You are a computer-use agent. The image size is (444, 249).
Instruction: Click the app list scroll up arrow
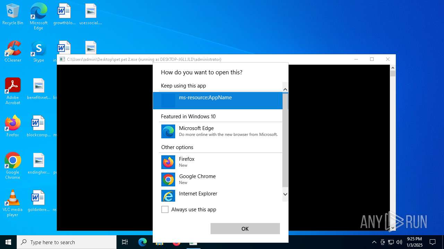(285, 89)
